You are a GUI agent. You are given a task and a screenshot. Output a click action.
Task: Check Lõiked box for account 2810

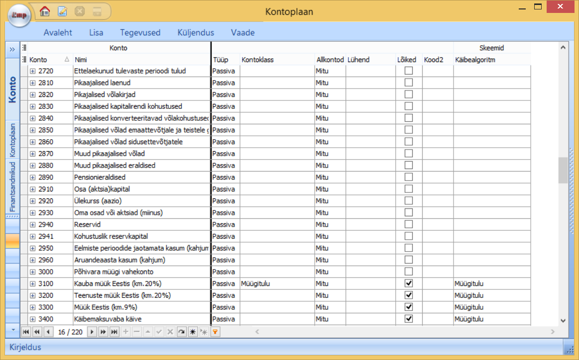click(409, 83)
